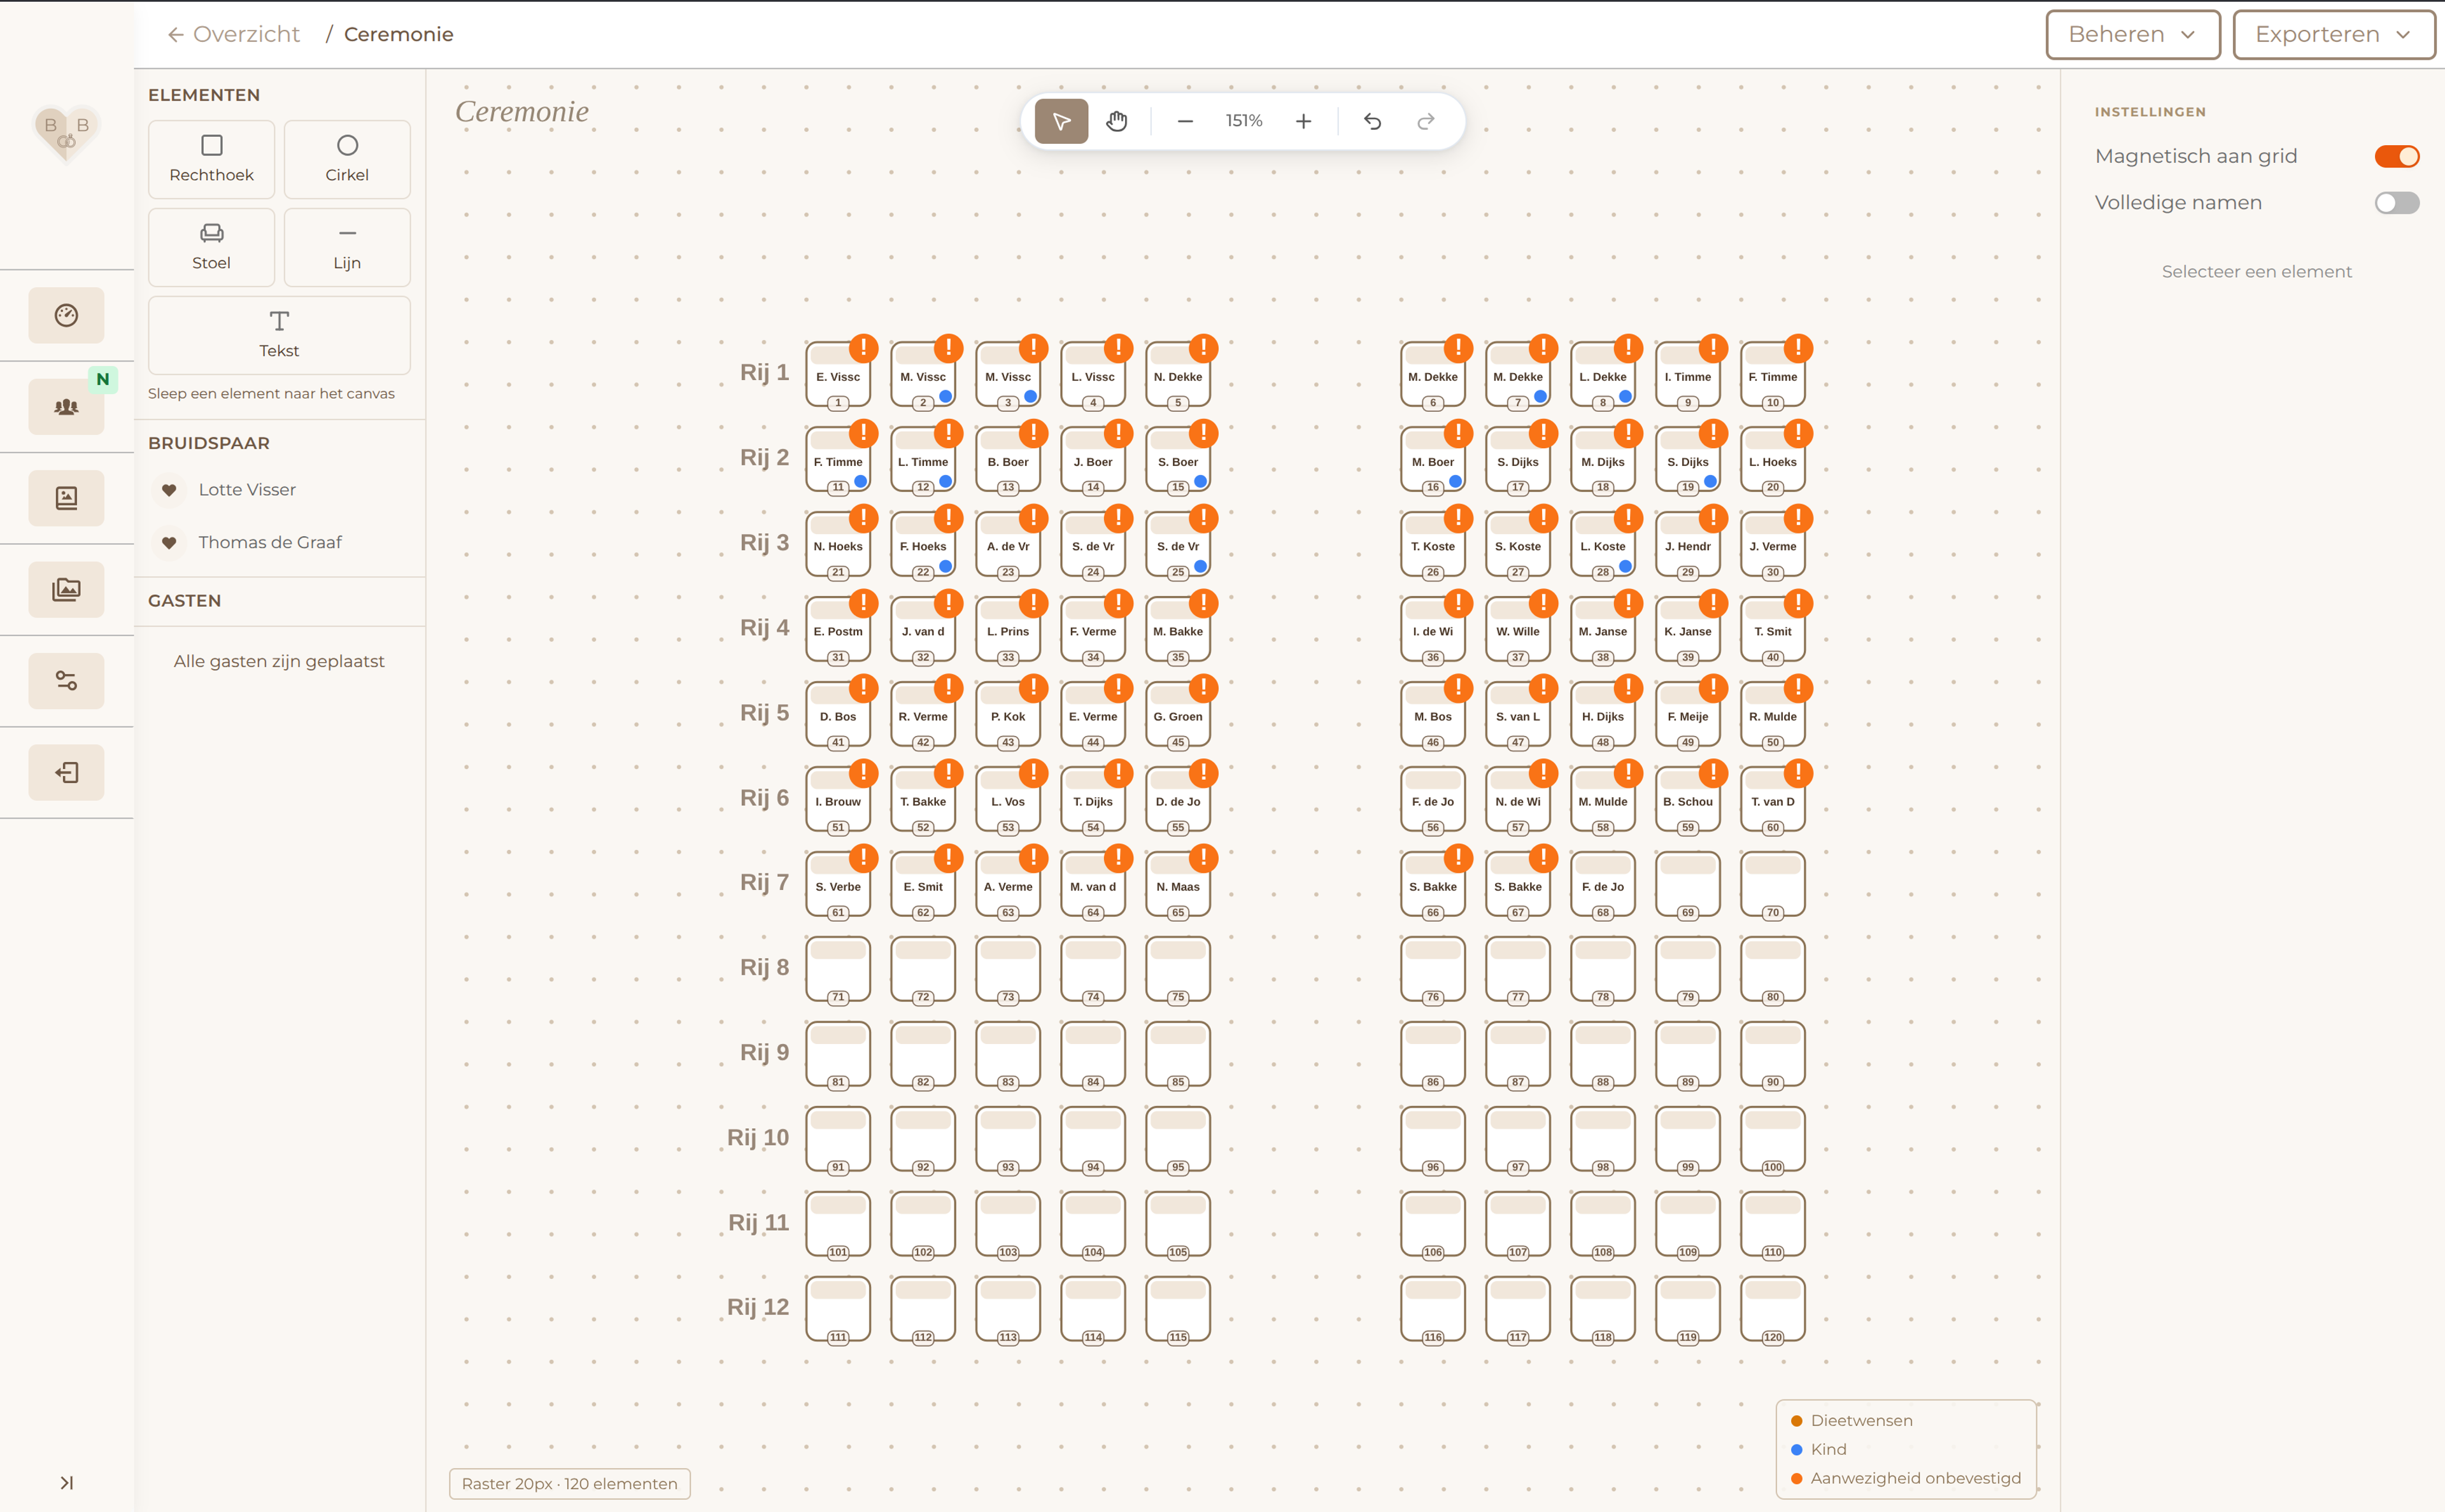Add a Rechthoek element
2445x1512 pixels.
(211, 159)
